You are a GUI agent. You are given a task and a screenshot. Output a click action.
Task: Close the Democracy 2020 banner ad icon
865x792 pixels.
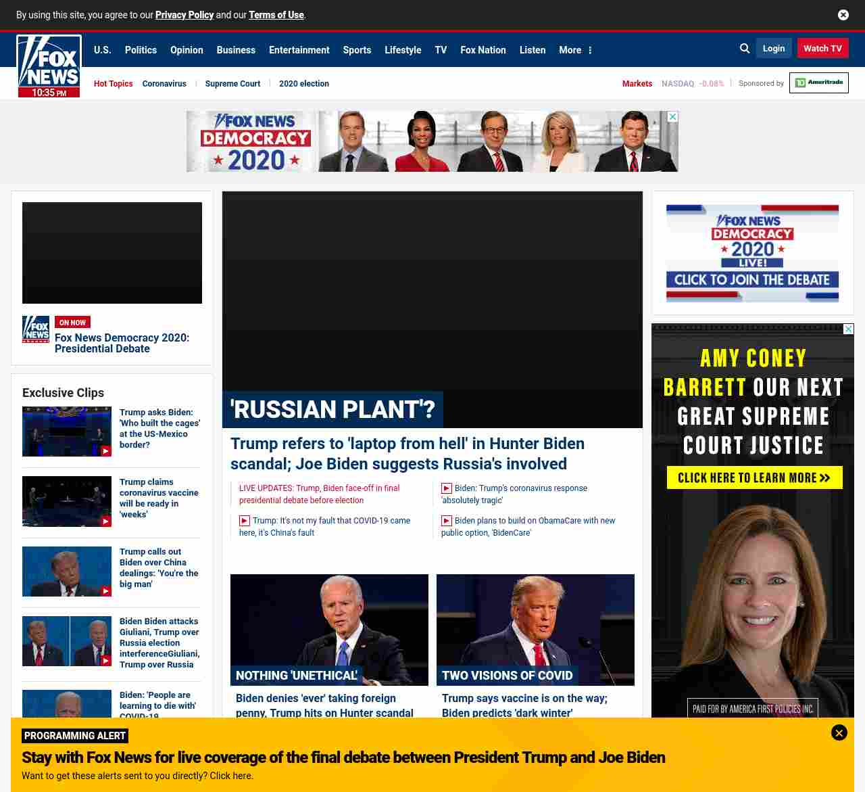pyautogui.click(x=672, y=117)
